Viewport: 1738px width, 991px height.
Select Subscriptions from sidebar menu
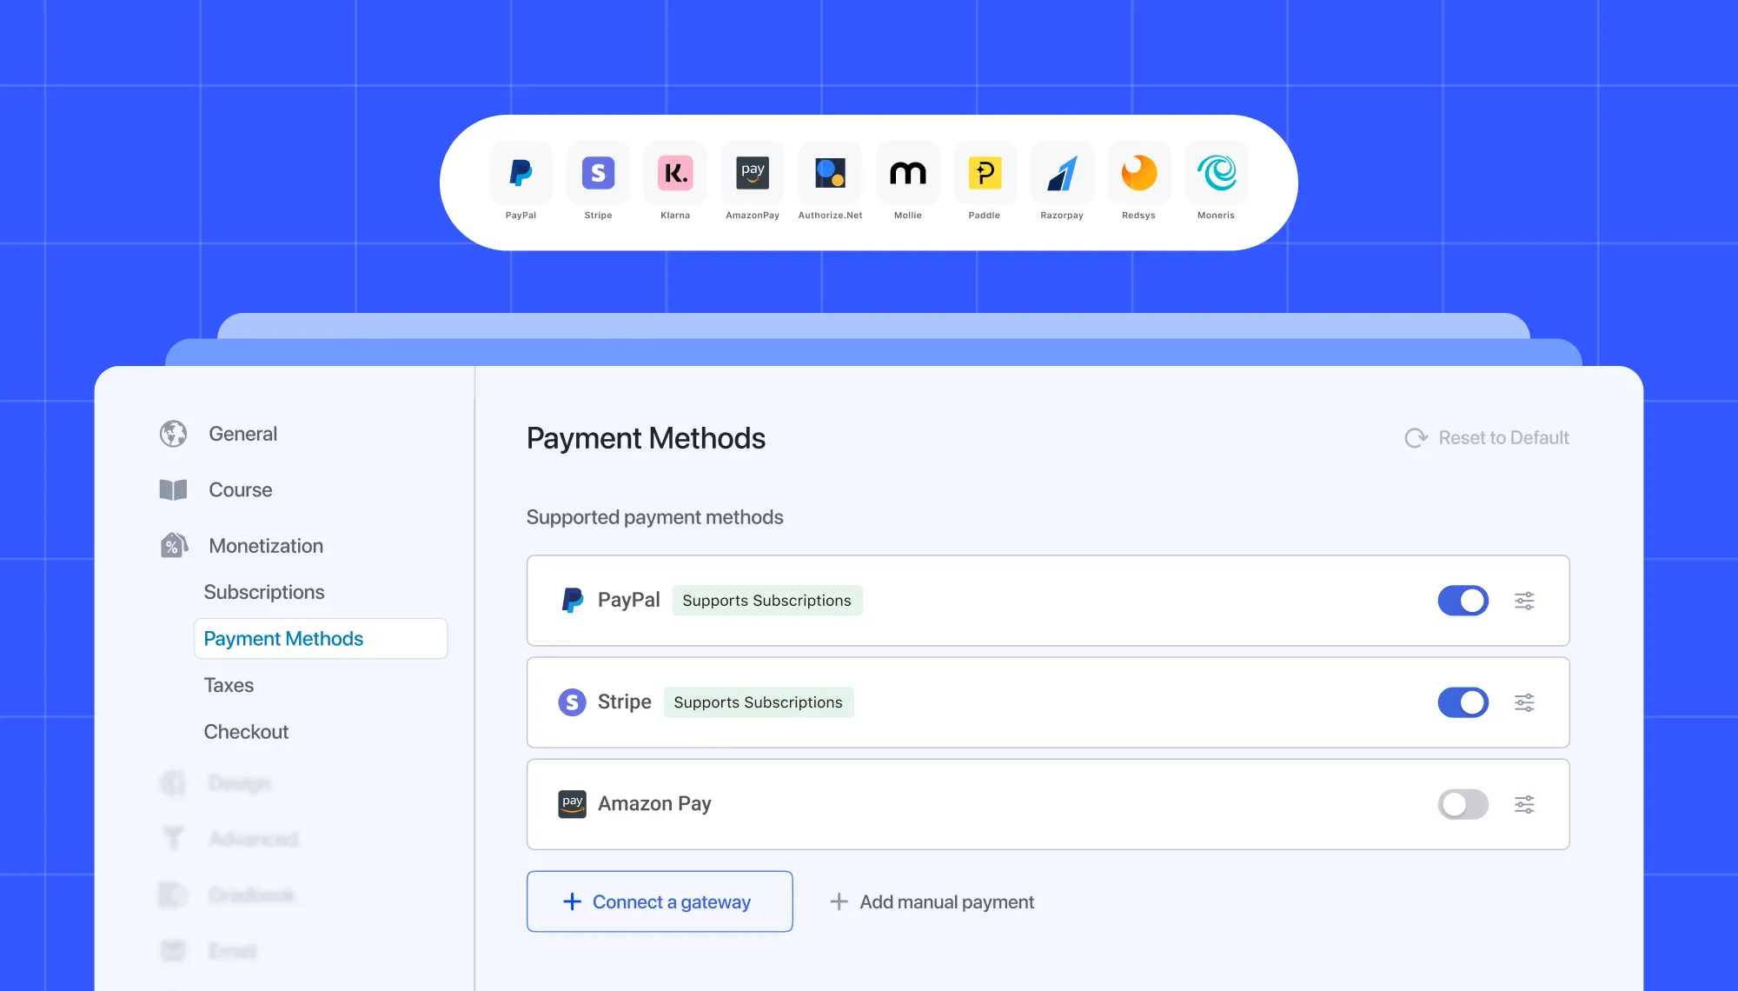pyautogui.click(x=265, y=591)
